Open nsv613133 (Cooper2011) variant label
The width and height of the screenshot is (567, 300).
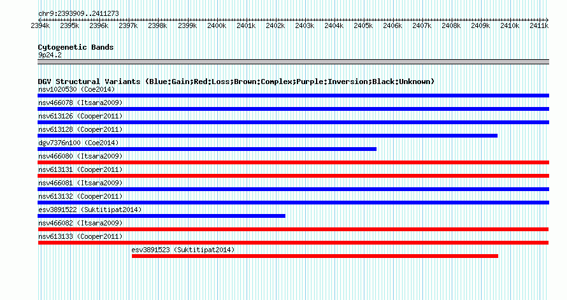[x=80, y=236]
